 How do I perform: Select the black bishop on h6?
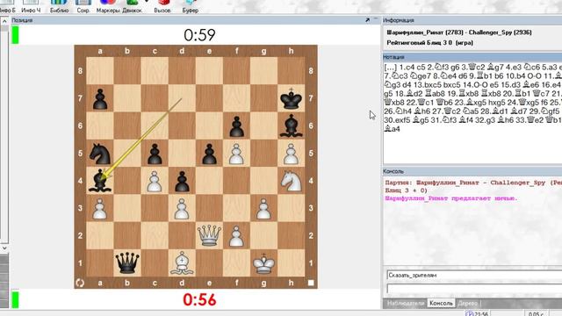tap(291, 126)
